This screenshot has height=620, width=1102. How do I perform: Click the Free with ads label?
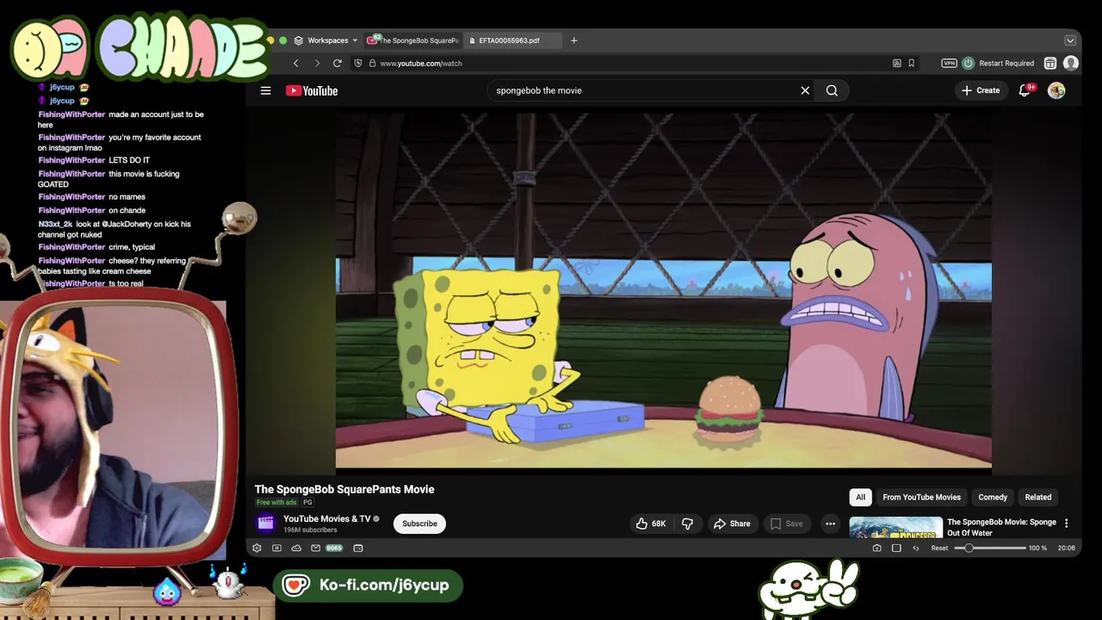point(276,502)
